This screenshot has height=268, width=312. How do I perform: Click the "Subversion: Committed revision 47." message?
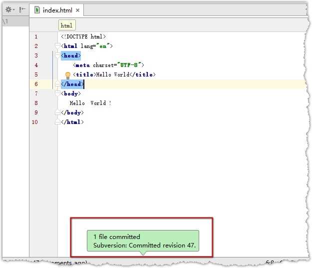[x=145, y=245]
